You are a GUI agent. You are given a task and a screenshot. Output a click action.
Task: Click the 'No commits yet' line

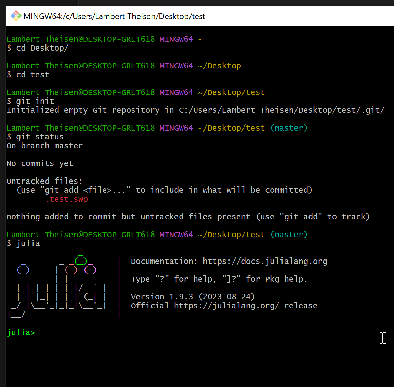click(40, 164)
